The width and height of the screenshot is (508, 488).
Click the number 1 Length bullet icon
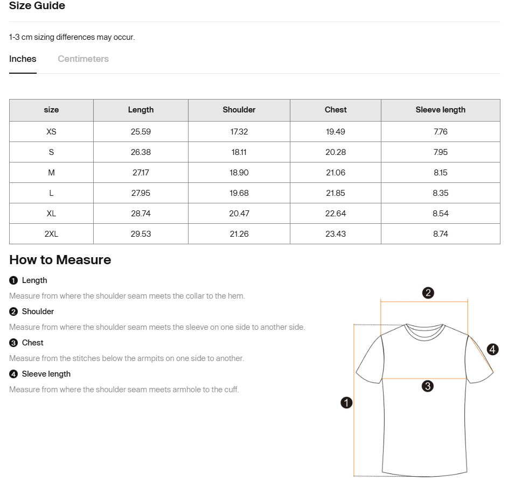(13, 280)
